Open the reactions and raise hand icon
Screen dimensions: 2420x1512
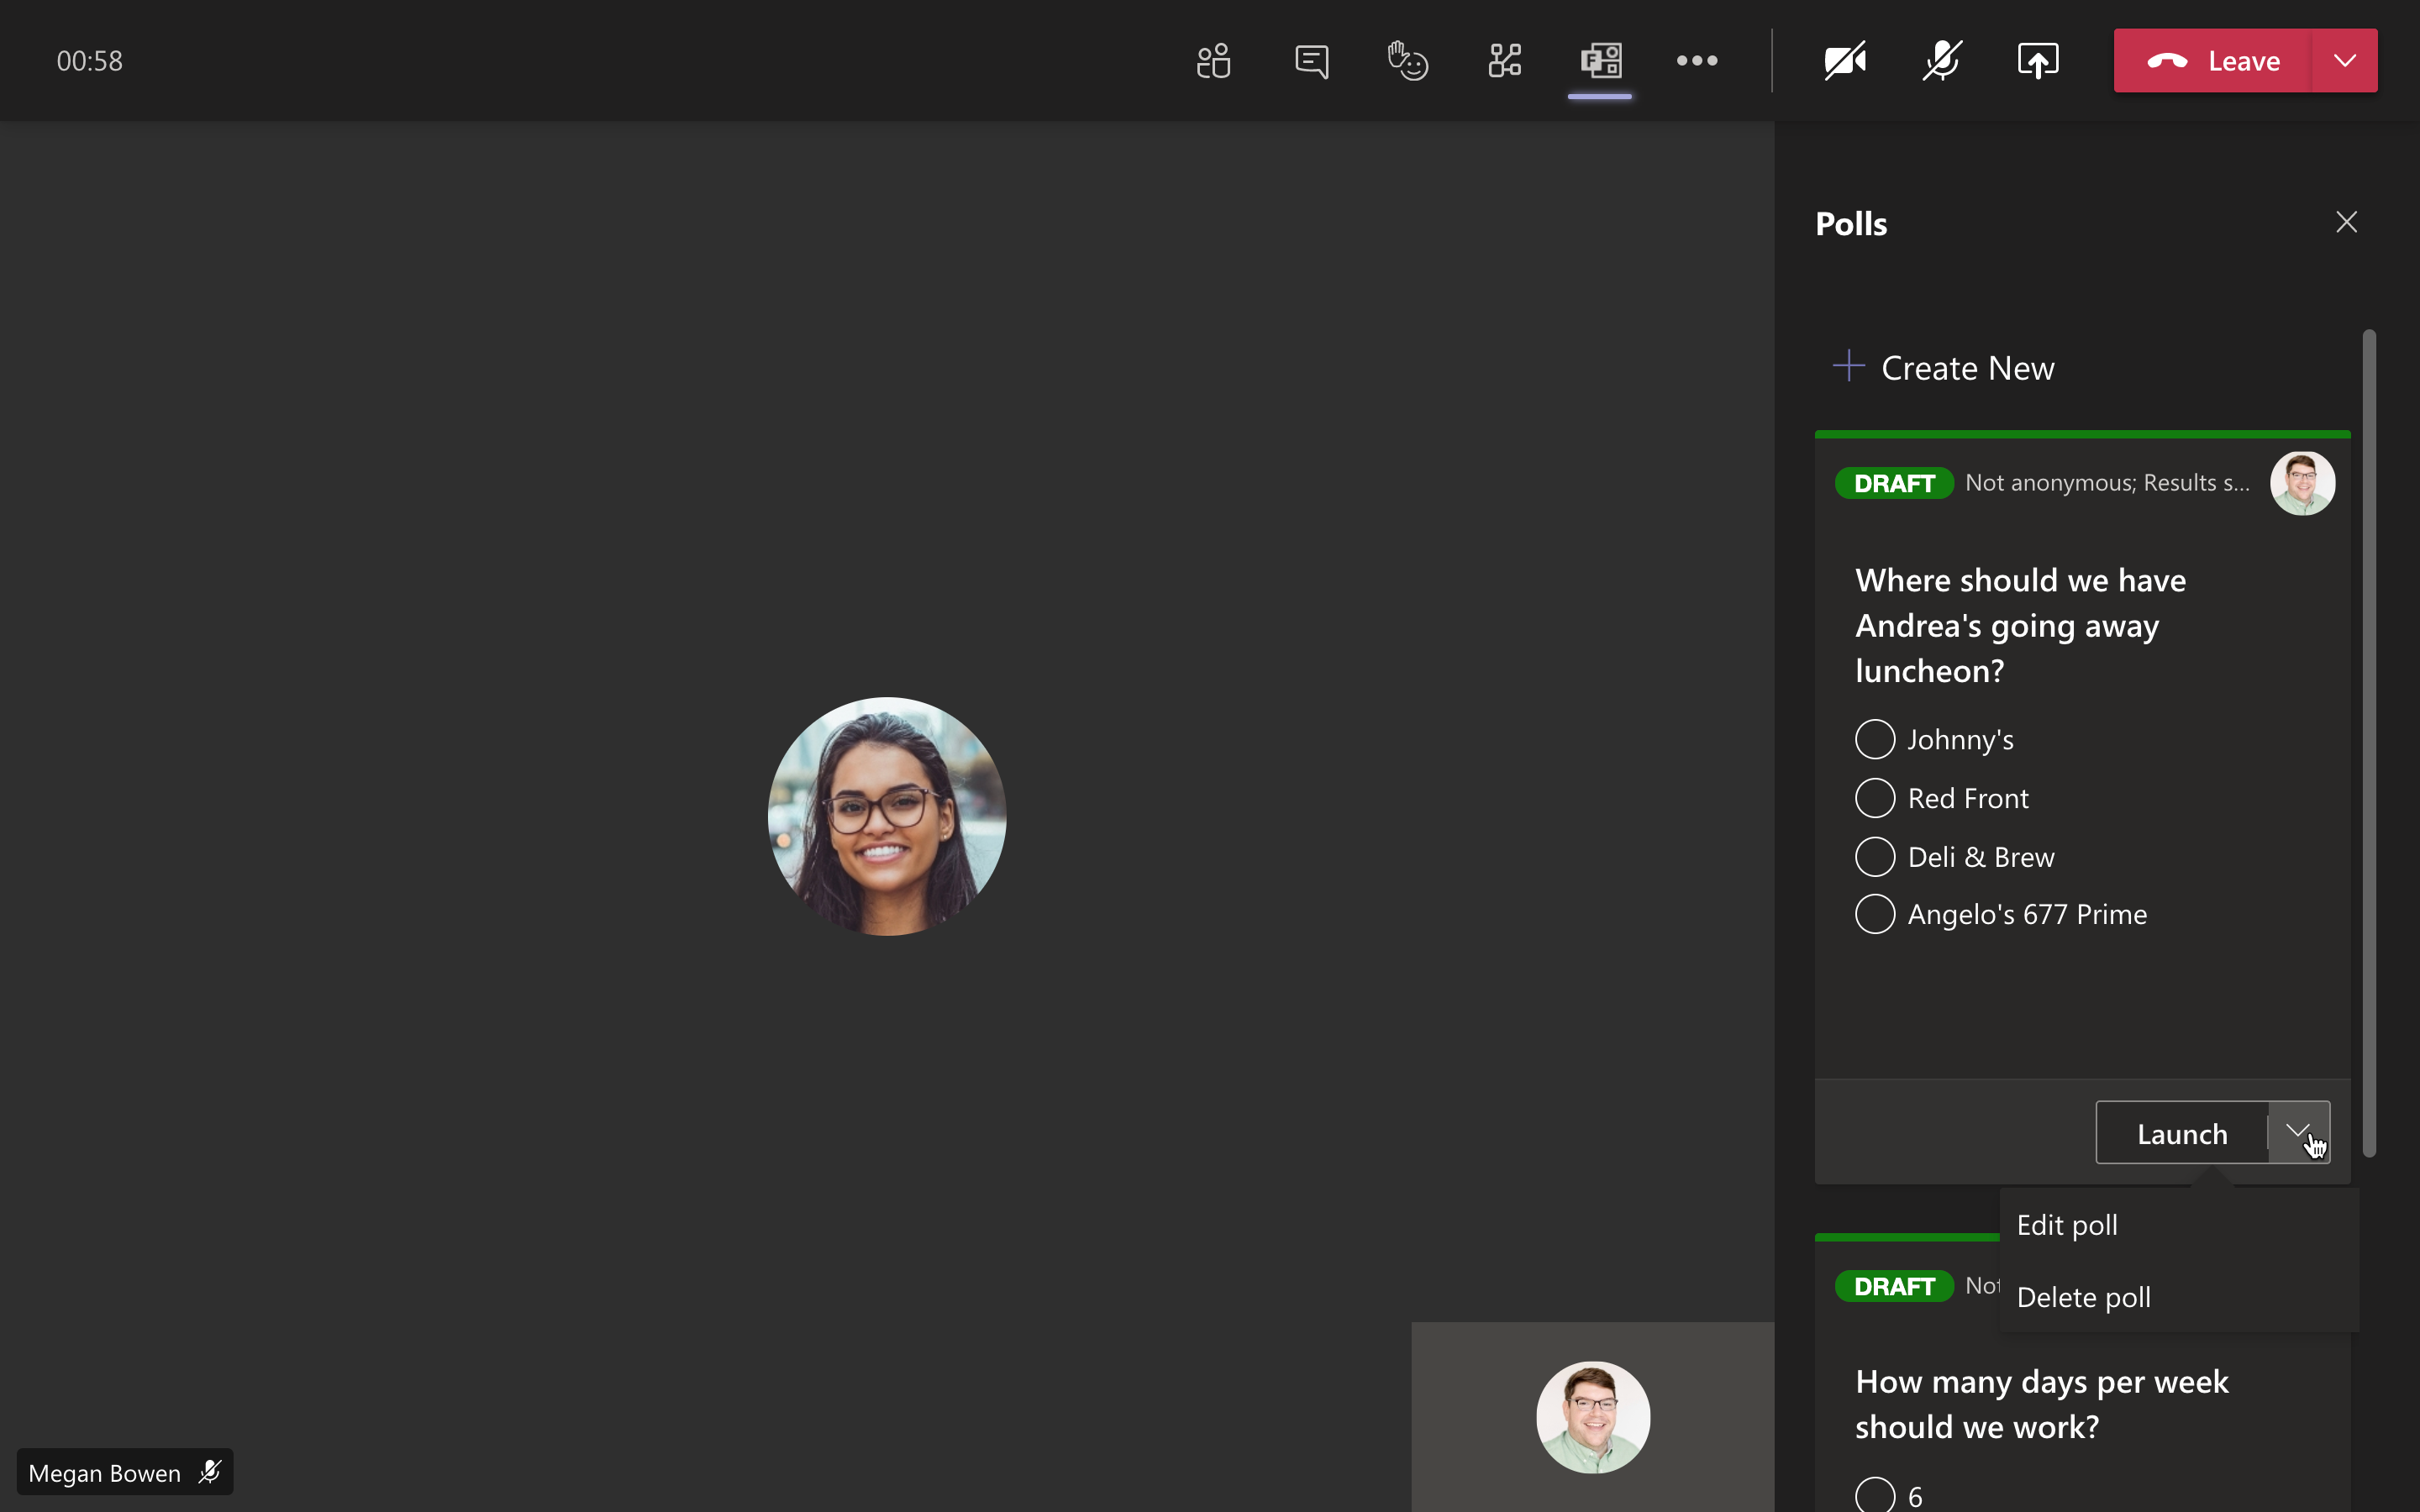coord(1407,61)
